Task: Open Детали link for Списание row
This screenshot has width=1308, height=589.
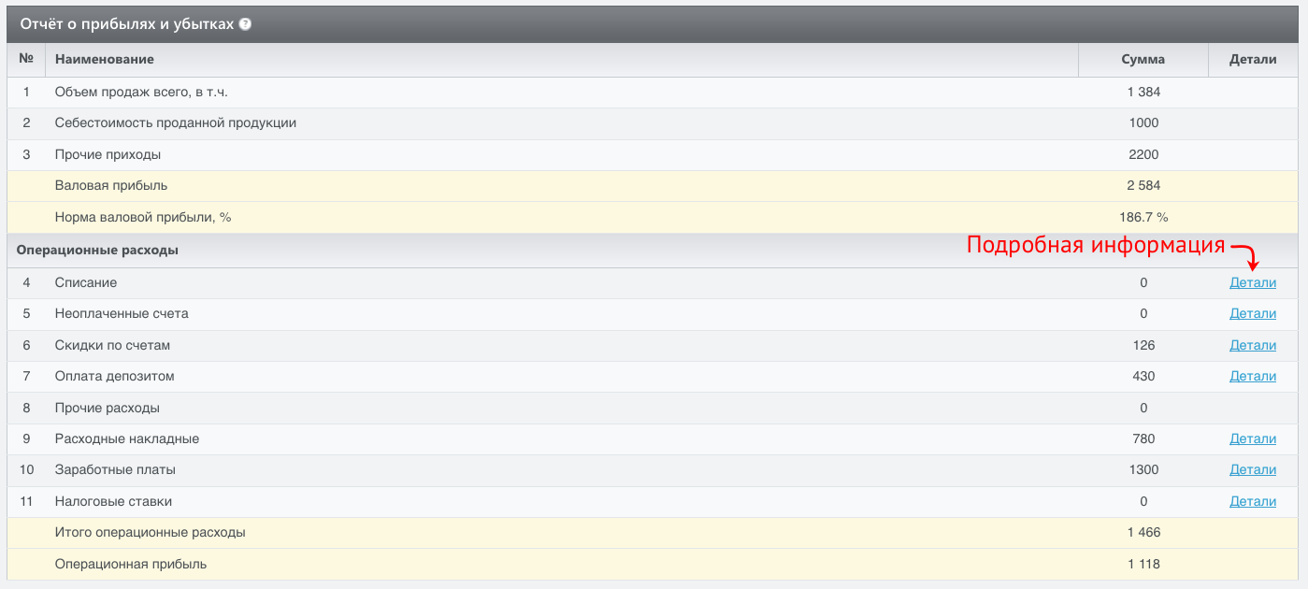Action: coord(1252,282)
